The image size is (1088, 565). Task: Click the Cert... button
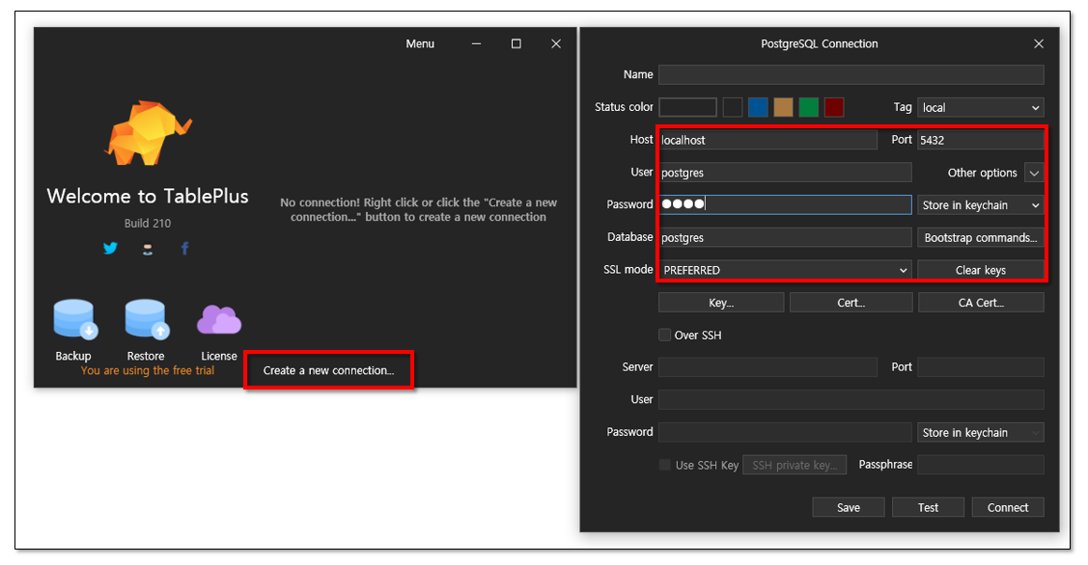click(851, 302)
